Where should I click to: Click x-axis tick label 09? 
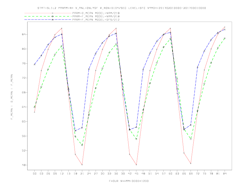tap(55, 174)
